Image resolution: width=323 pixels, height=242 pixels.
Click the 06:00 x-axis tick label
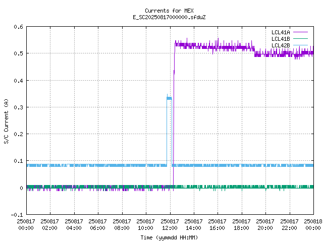click(97, 228)
